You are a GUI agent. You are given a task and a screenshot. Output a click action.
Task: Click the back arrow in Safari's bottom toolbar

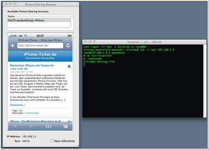pyautogui.click(x=14, y=126)
